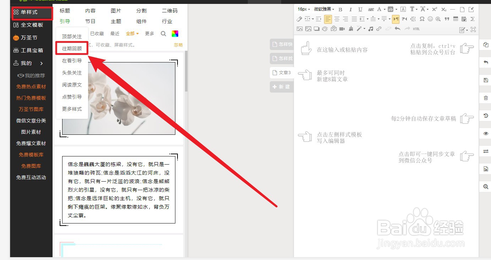The width and height of the screenshot is (491, 260).
Task: Click the insert hyperlink chain icon
Action: point(378,29)
